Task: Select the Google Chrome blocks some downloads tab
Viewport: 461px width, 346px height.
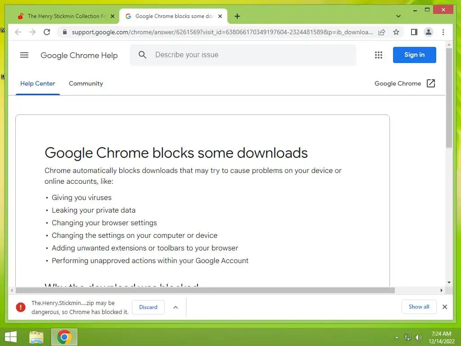Action: 173,16
